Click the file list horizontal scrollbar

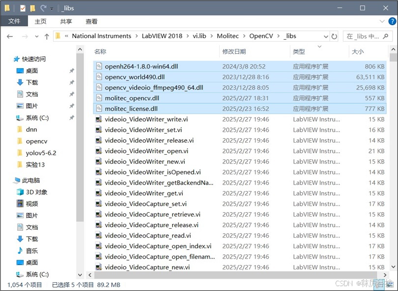tap(236, 275)
